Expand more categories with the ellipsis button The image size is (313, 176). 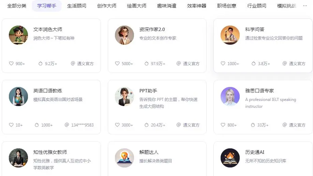305,6
